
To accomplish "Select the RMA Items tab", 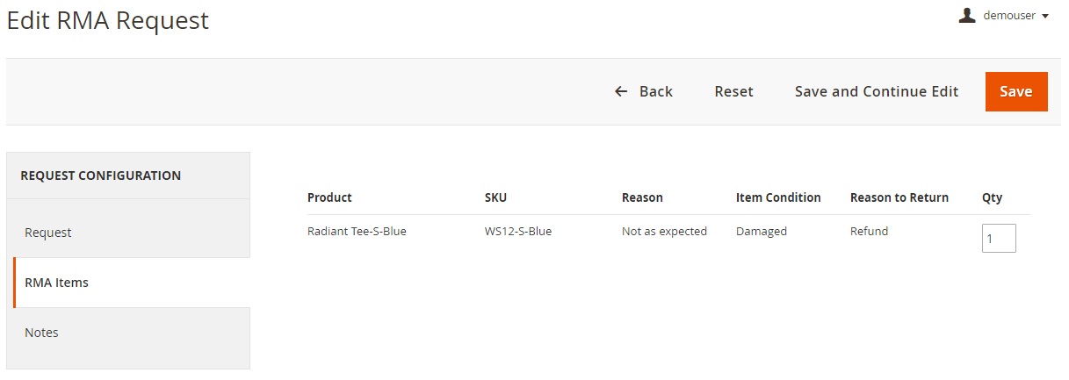I will pyautogui.click(x=56, y=283).
